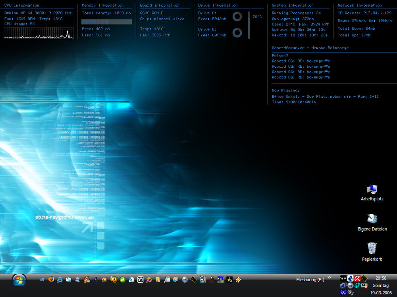Click the camera icon in the quick launch bar
The height and width of the screenshot is (297, 397).
pos(140,279)
